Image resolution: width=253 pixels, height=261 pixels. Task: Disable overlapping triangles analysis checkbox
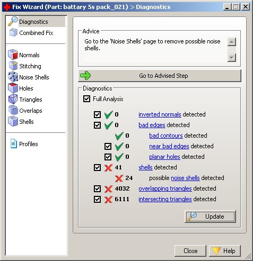pos(97,188)
